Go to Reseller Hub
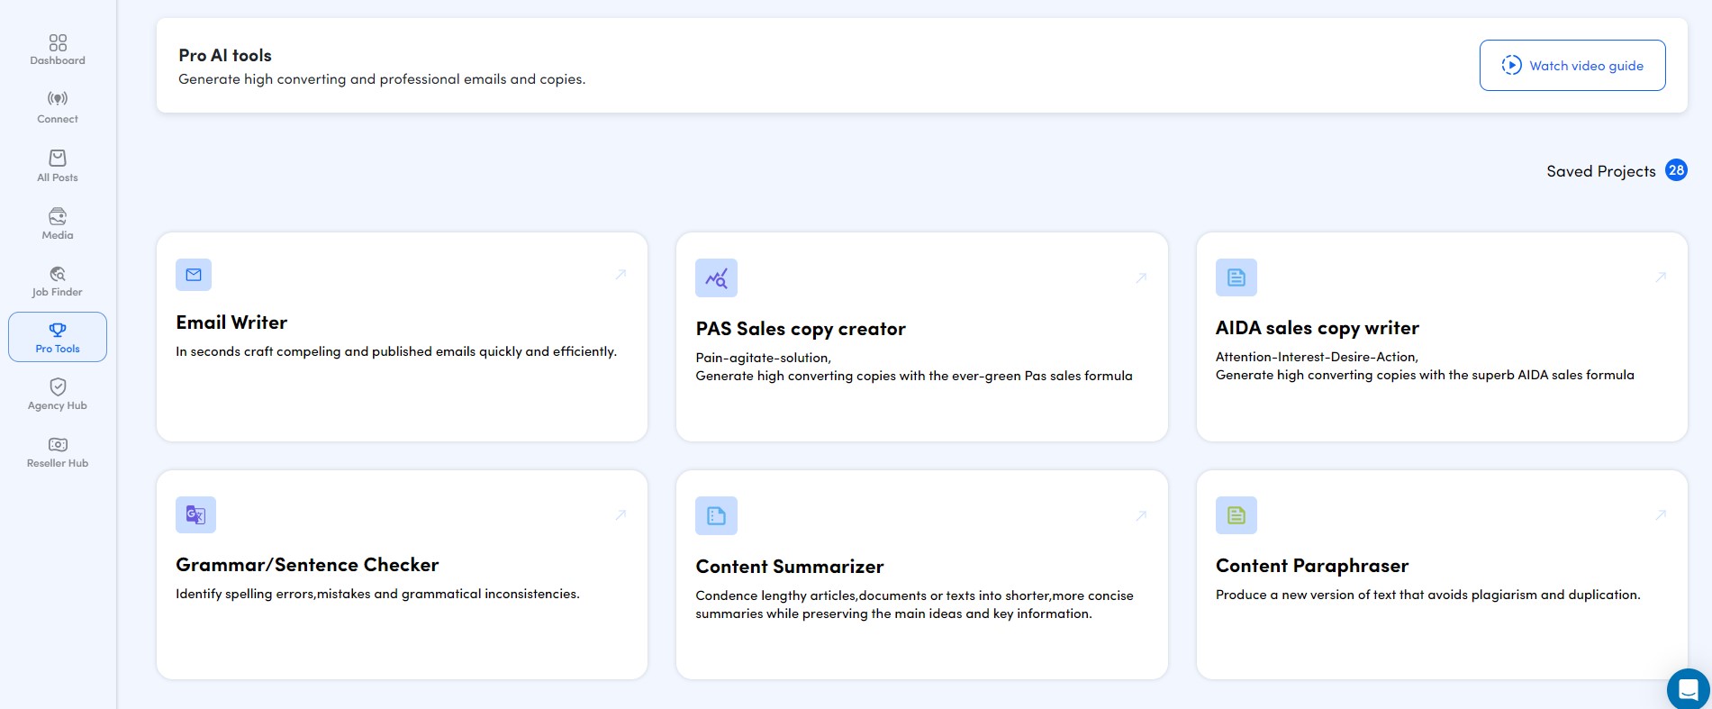1712x709 pixels. (x=58, y=452)
